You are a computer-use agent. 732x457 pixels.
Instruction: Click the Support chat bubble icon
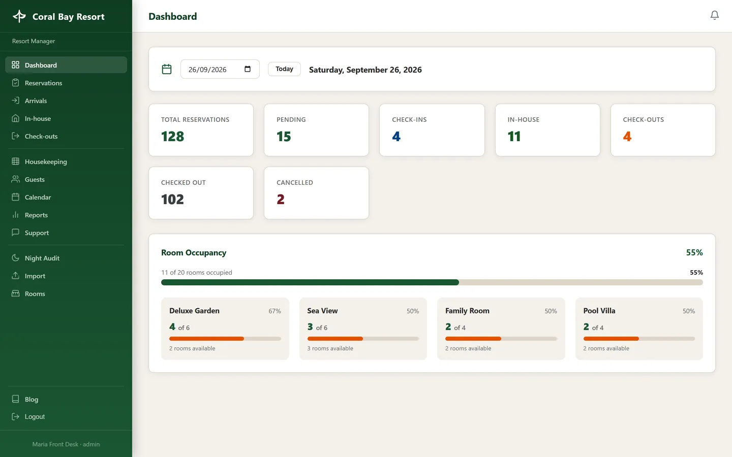click(x=15, y=233)
